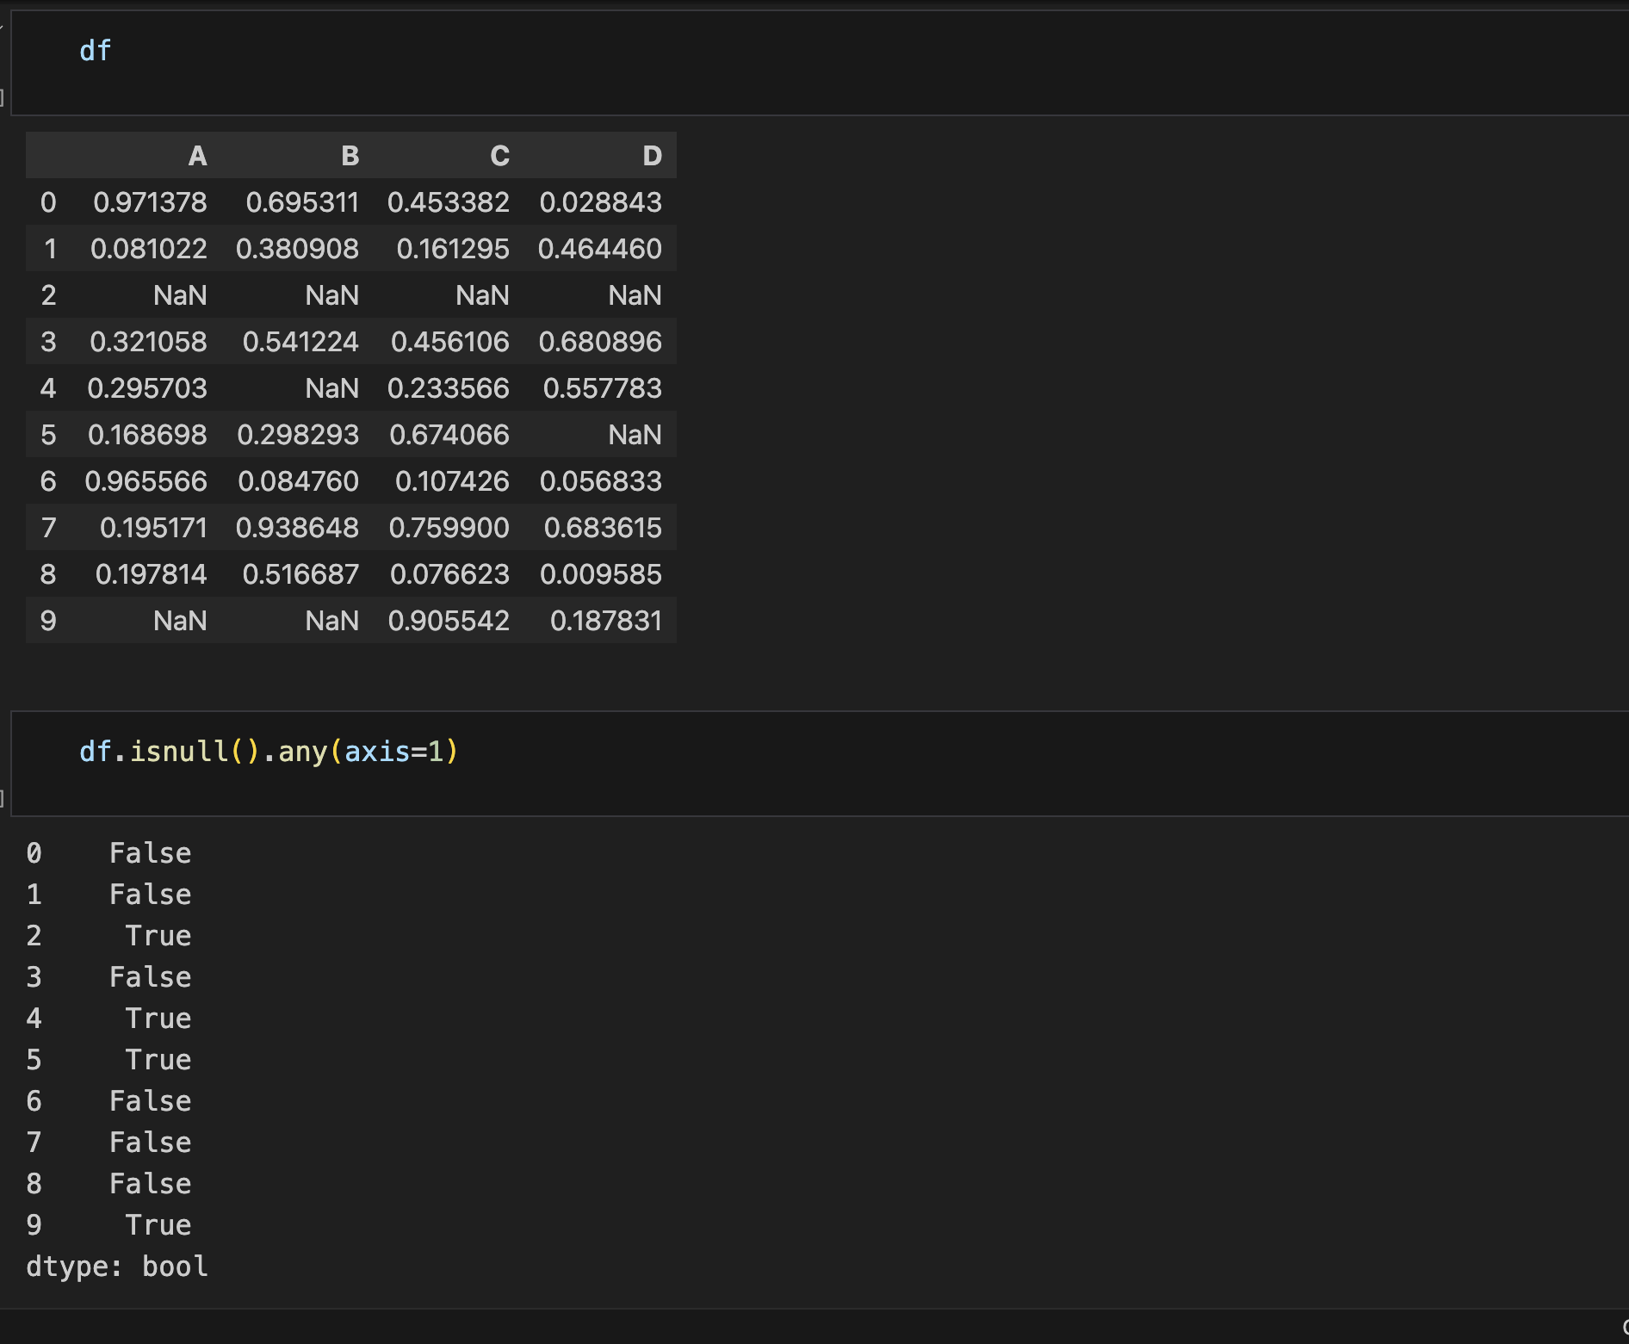1629x1344 pixels.
Task: Click the False output for index 8
Action: [x=151, y=1184]
